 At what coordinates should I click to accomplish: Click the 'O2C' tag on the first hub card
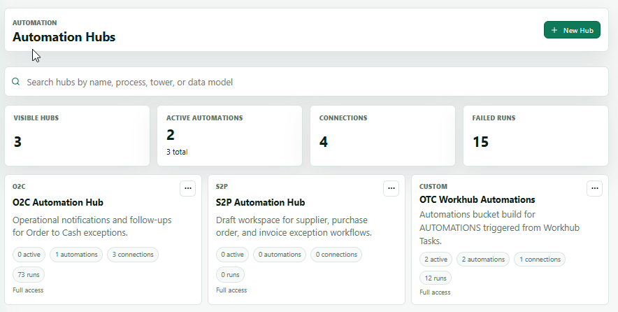19,186
